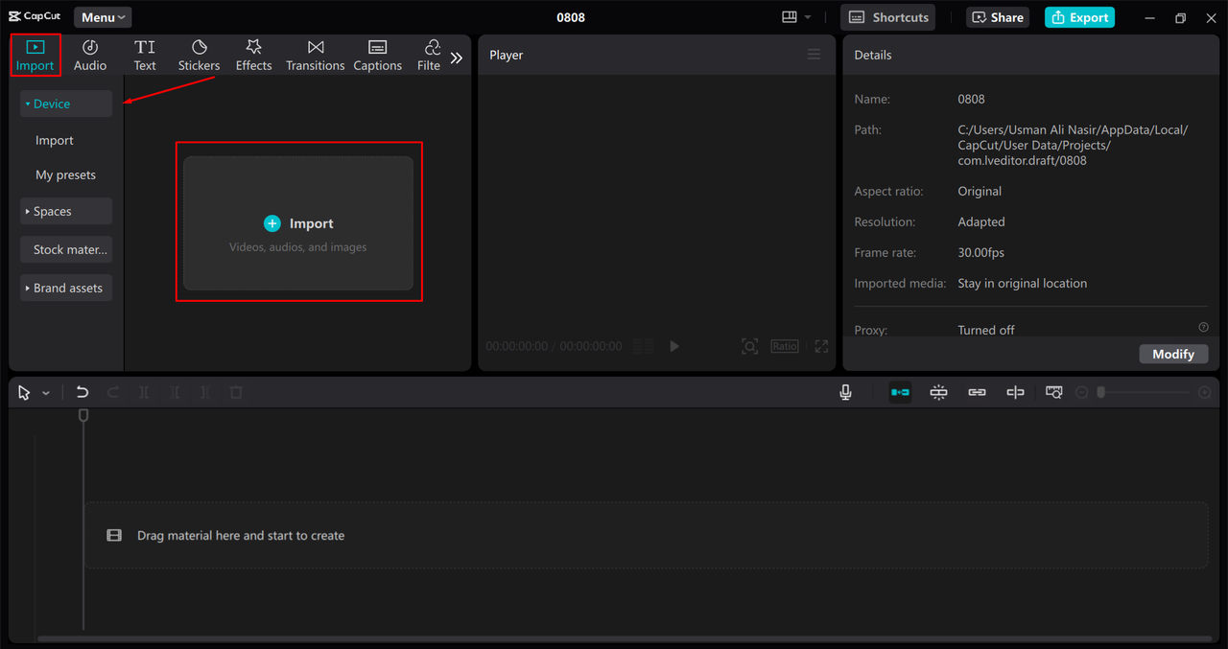1228x649 pixels.
Task: Click the Proxy help question icon
Action: tap(1203, 327)
